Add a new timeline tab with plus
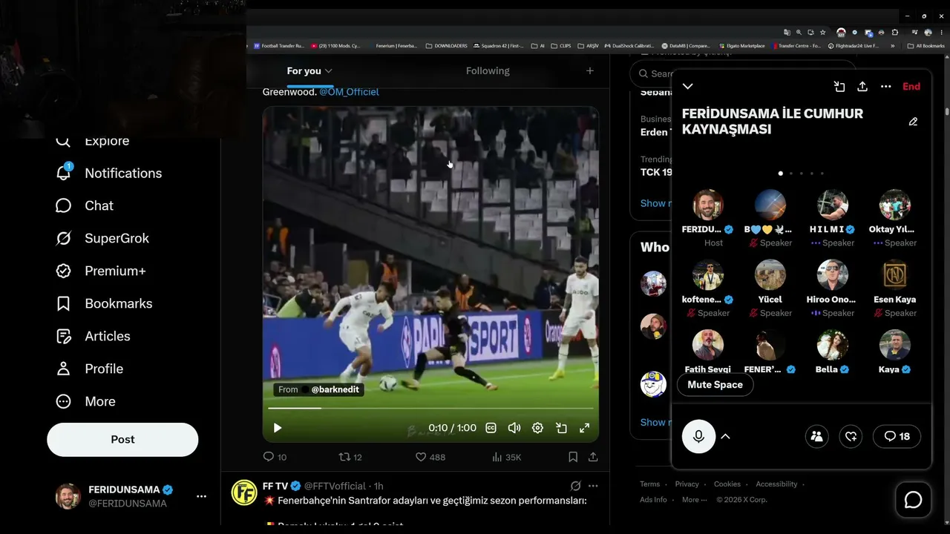The image size is (950, 534). coord(590,70)
